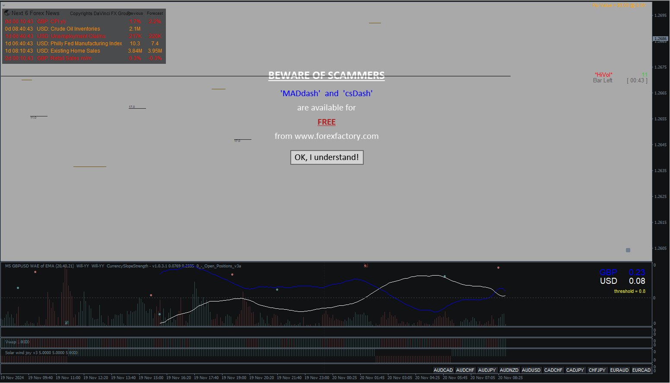Click the red 'FREE' text

click(x=327, y=122)
